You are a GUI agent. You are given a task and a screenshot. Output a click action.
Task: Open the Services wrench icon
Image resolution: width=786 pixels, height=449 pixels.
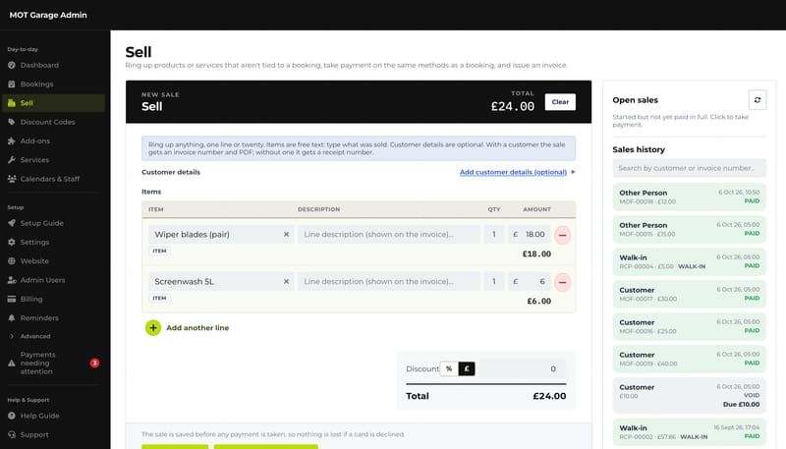[x=12, y=160]
